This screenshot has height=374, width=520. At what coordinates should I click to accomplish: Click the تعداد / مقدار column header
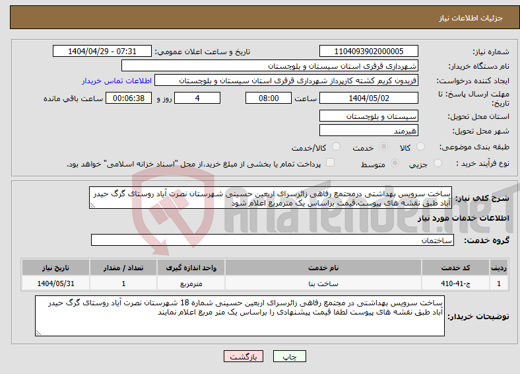click(123, 268)
